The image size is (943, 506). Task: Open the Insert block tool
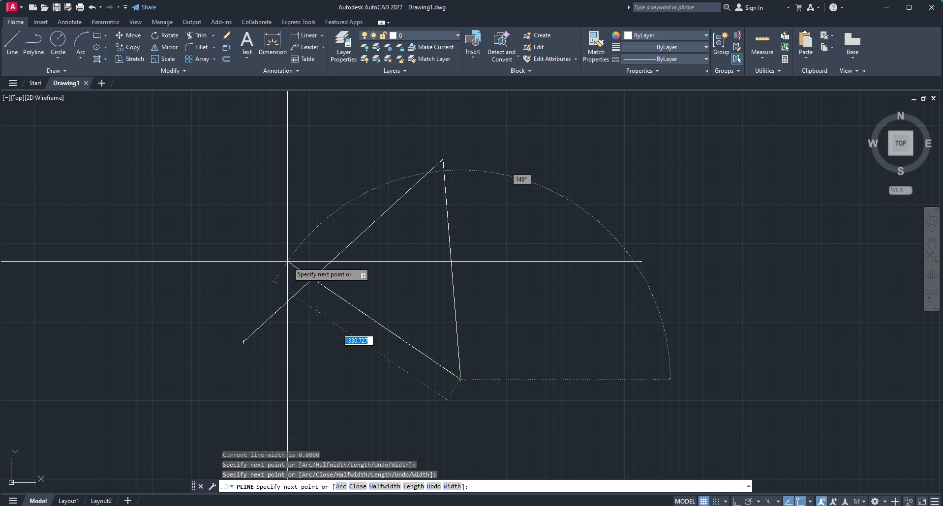click(473, 43)
